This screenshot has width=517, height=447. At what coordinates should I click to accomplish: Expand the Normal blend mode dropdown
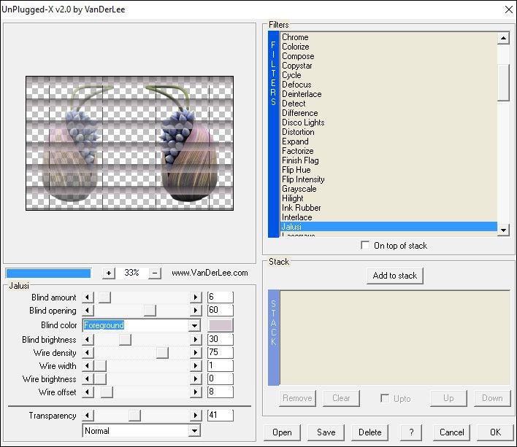click(x=194, y=431)
